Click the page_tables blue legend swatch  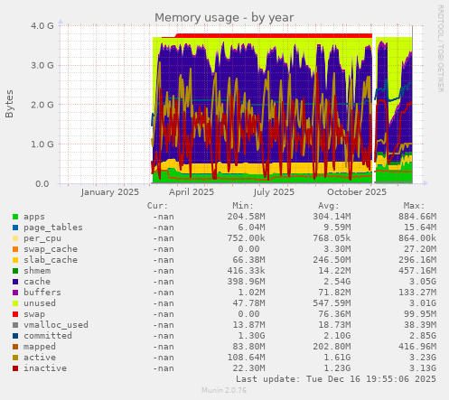click(15, 228)
